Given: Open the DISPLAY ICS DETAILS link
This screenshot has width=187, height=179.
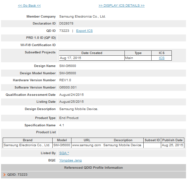Looking at the screenshot, I should coord(121,6).
